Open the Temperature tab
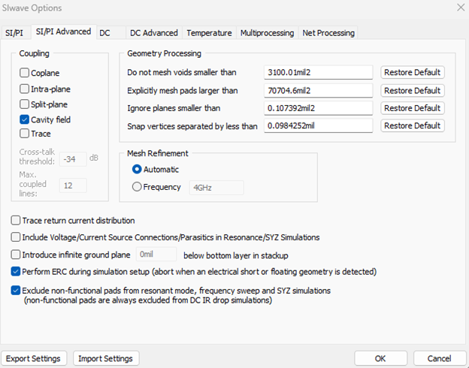This screenshot has width=469, height=368. coord(209,33)
